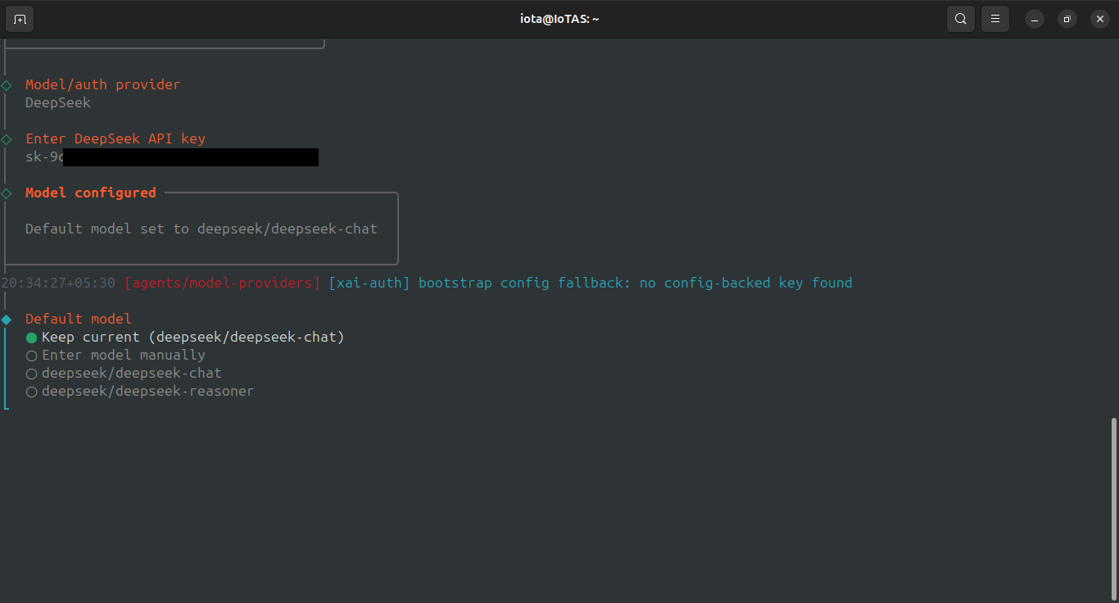Open a new terminal tab with the plus icon
1119x603 pixels.
pos(19,18)
